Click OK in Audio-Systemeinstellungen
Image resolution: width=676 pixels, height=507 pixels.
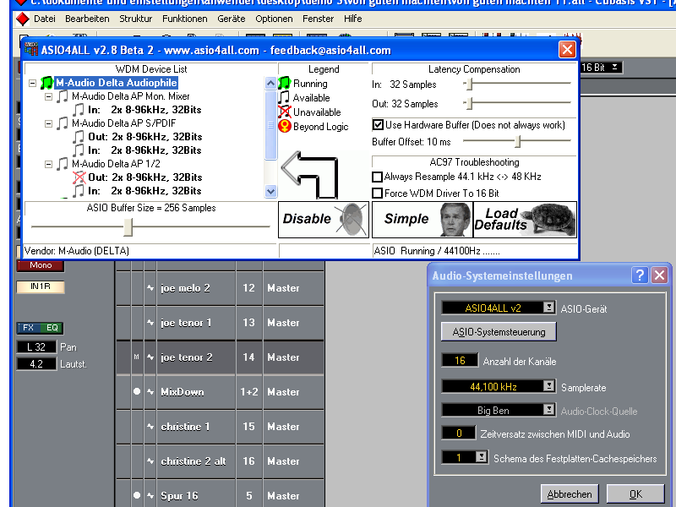pyautogui.click(x=635, y=494)
